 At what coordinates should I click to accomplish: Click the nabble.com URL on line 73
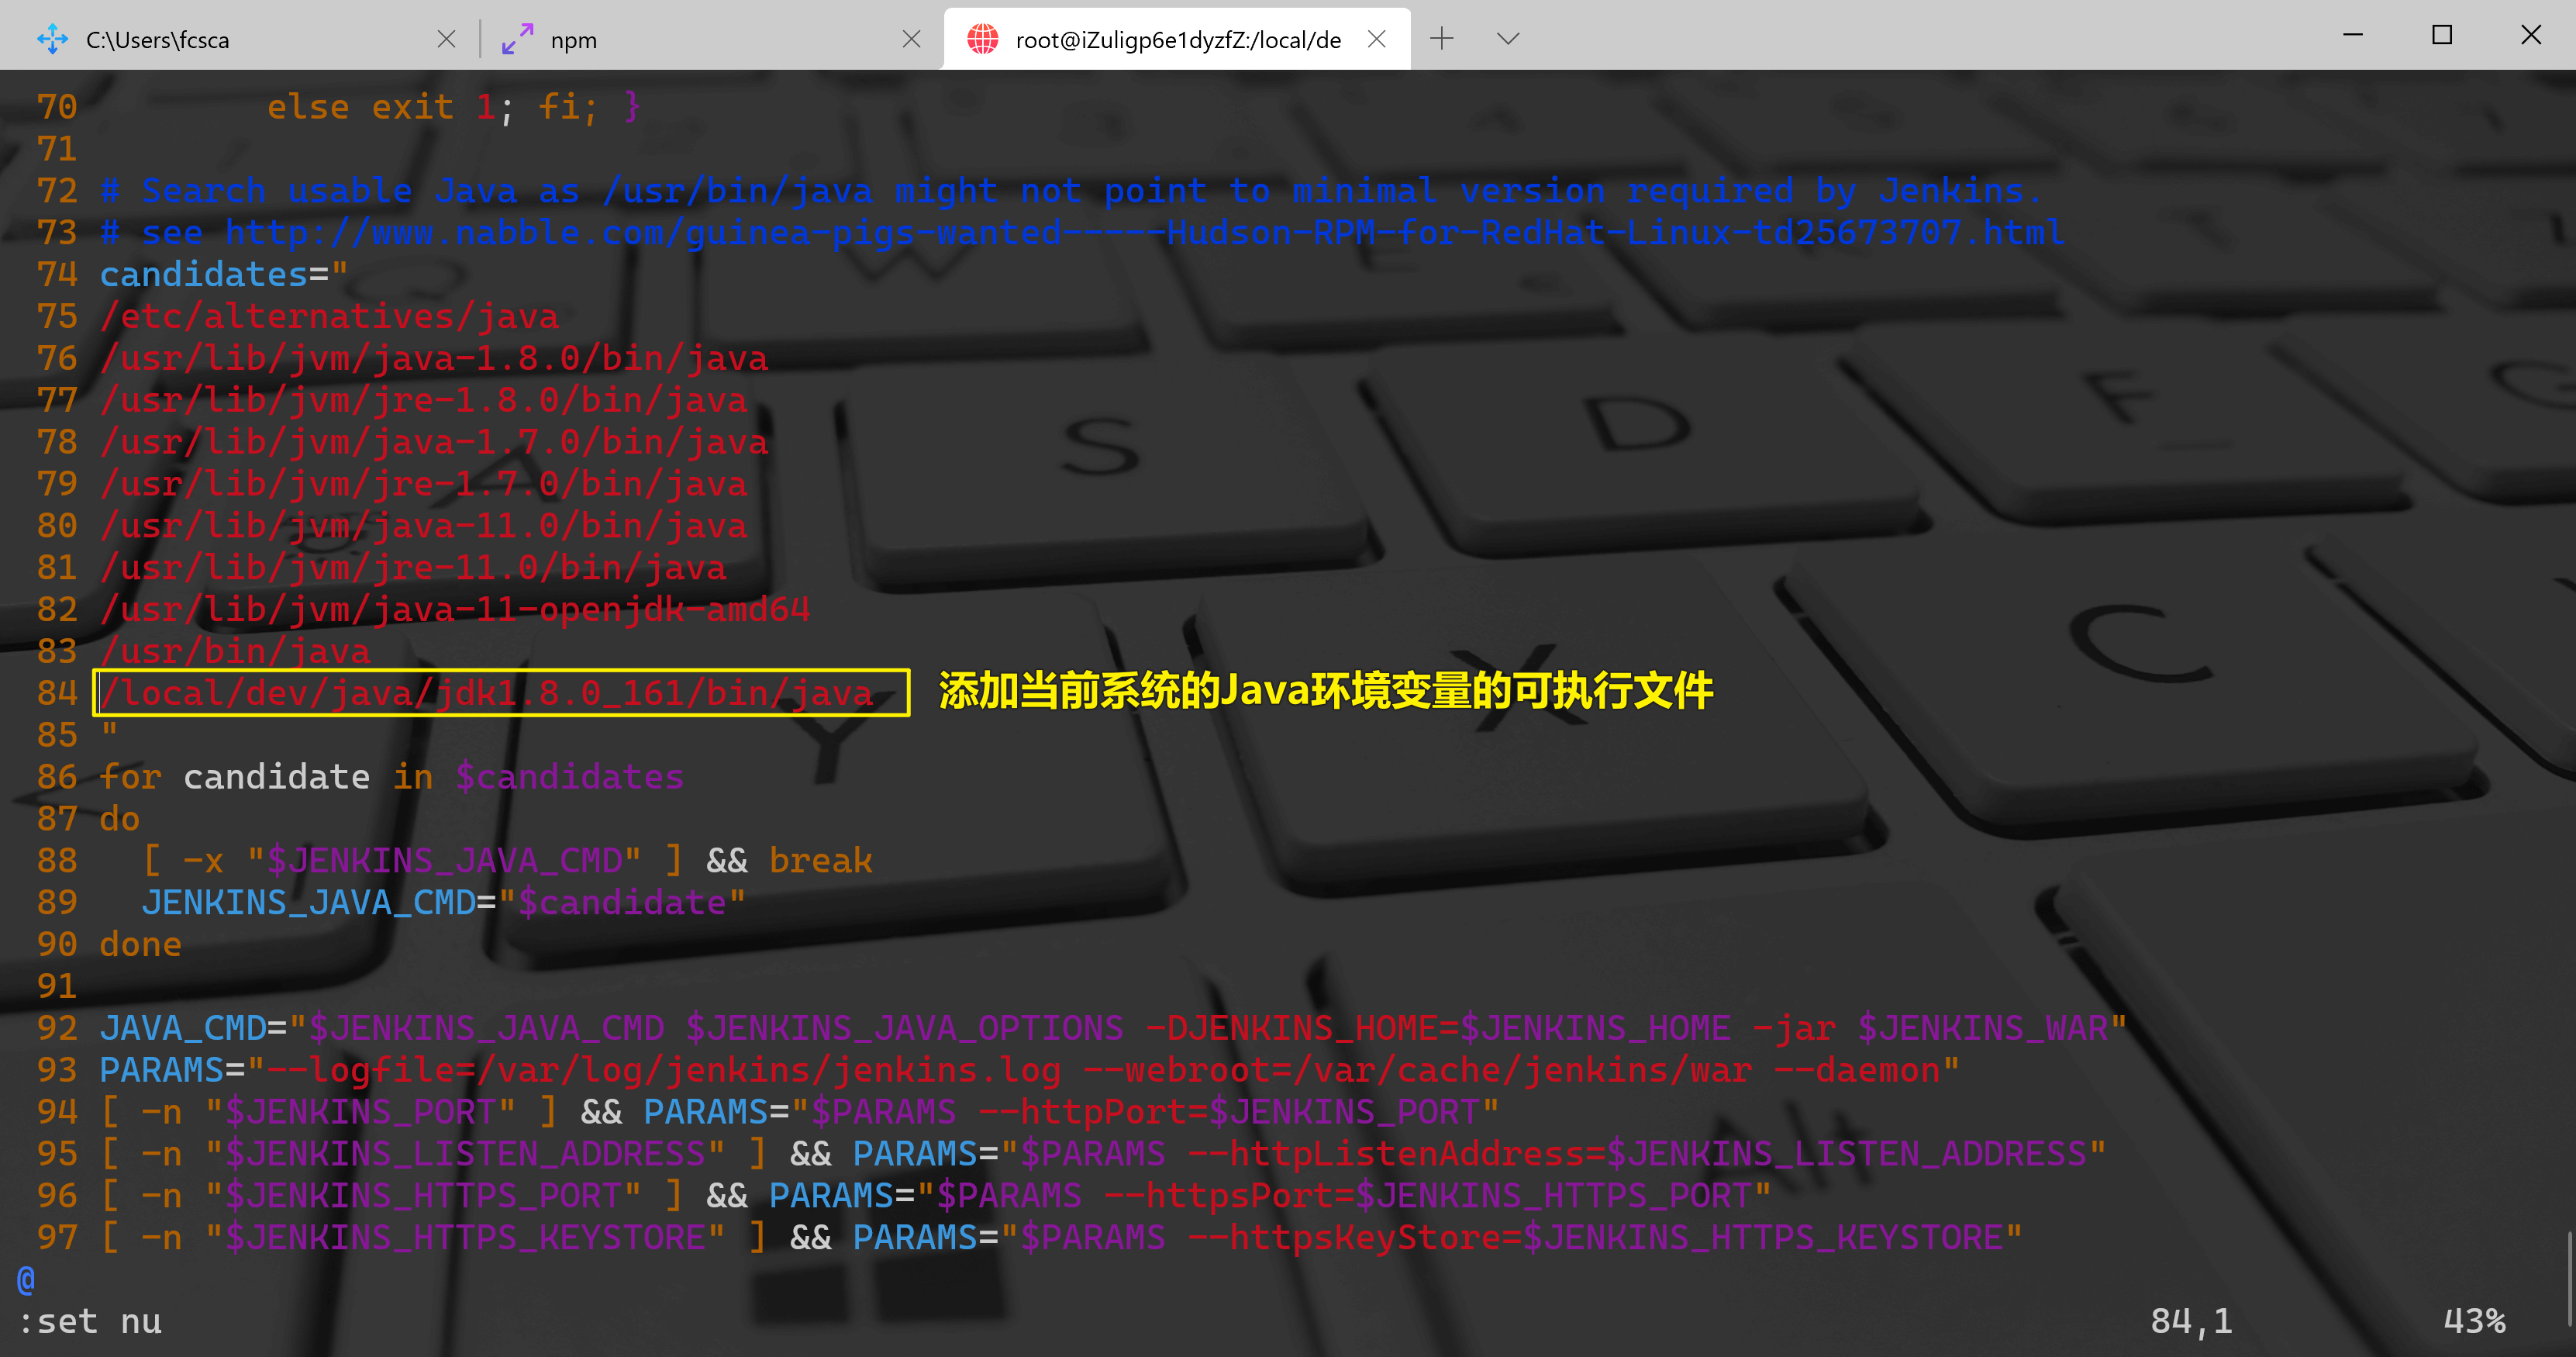pos(1142,233)
